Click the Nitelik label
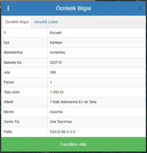This screenshot has width=147, height=153. point(9,102)
